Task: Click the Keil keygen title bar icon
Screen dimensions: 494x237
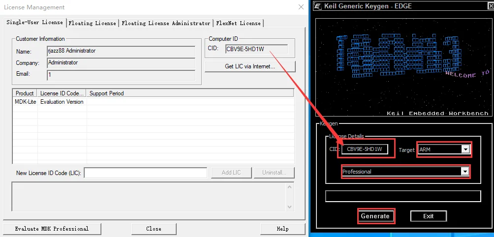Action: click(x=318, y=6)
